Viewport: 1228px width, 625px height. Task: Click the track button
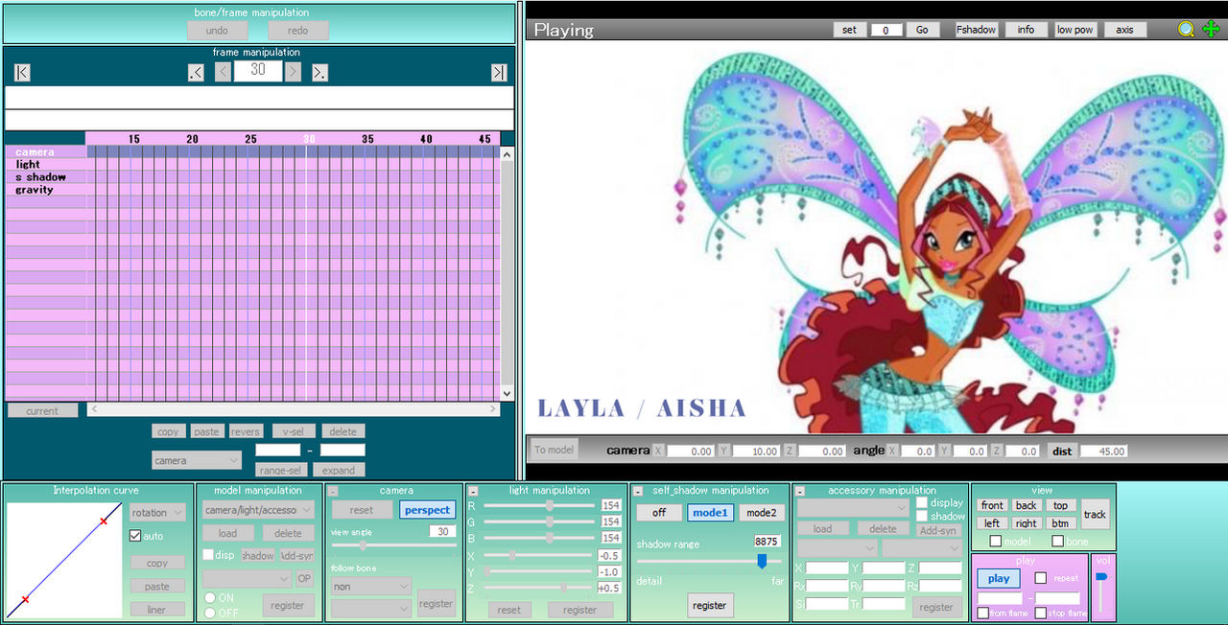(x=1095, y=514)
